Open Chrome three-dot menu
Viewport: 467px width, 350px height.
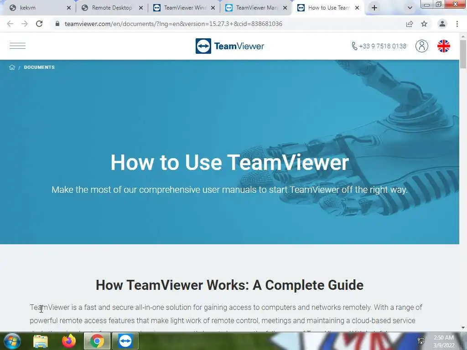click(x=457, y=24)
